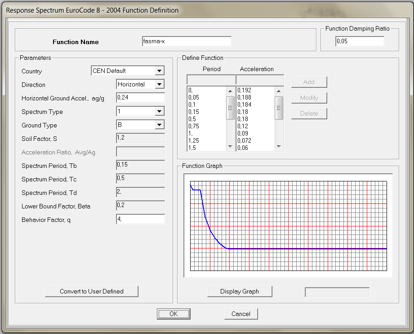
Task: Click the Horizontal Ground Accel. field
Action: coord(140,98)
